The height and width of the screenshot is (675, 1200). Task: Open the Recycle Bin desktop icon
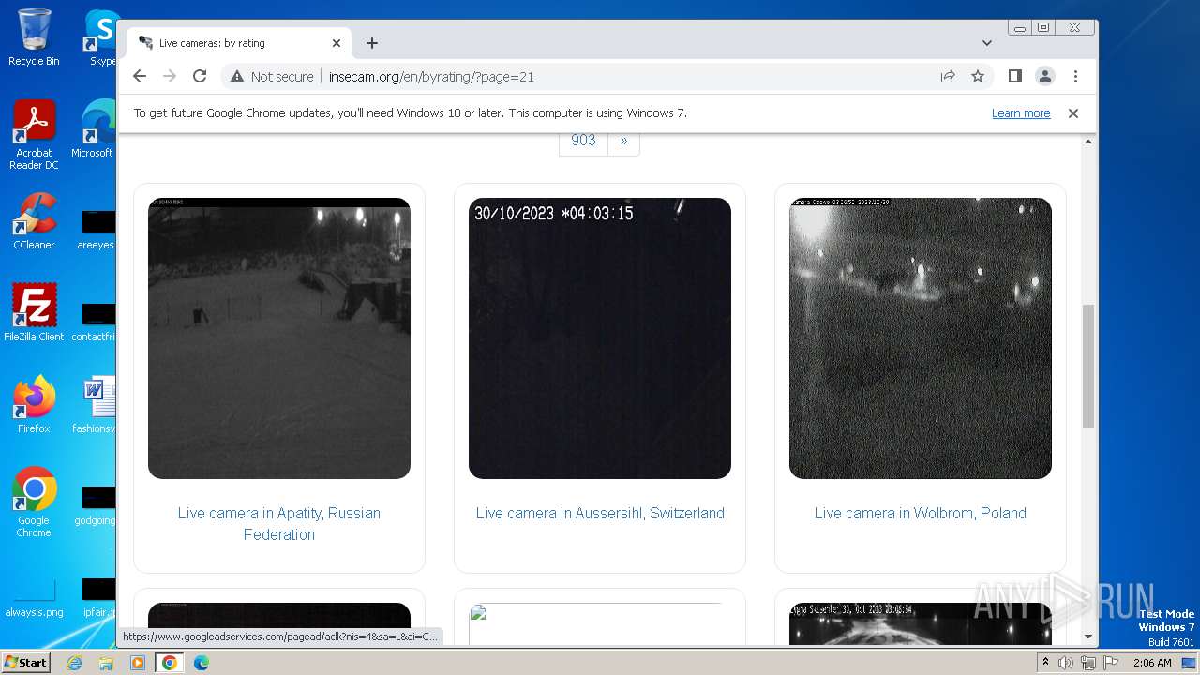pos(34,37)
